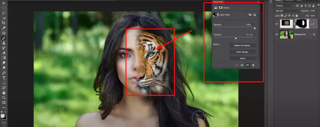
Task: Select the Brush tool
Action: 4,38
